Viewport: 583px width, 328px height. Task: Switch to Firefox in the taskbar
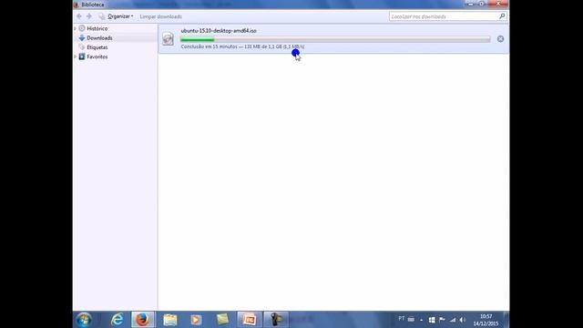point(142,320)
